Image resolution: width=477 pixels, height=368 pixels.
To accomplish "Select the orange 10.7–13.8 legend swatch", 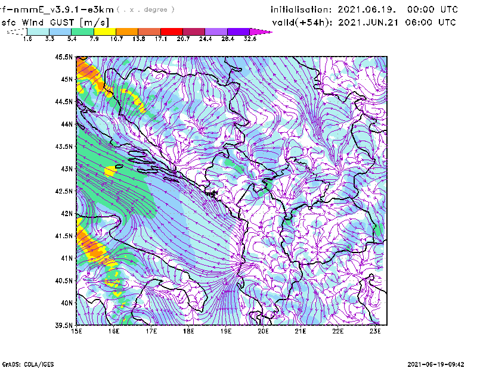I will [127, 32].
